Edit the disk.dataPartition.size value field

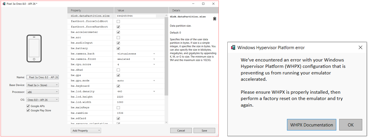(x=136, y=16)
